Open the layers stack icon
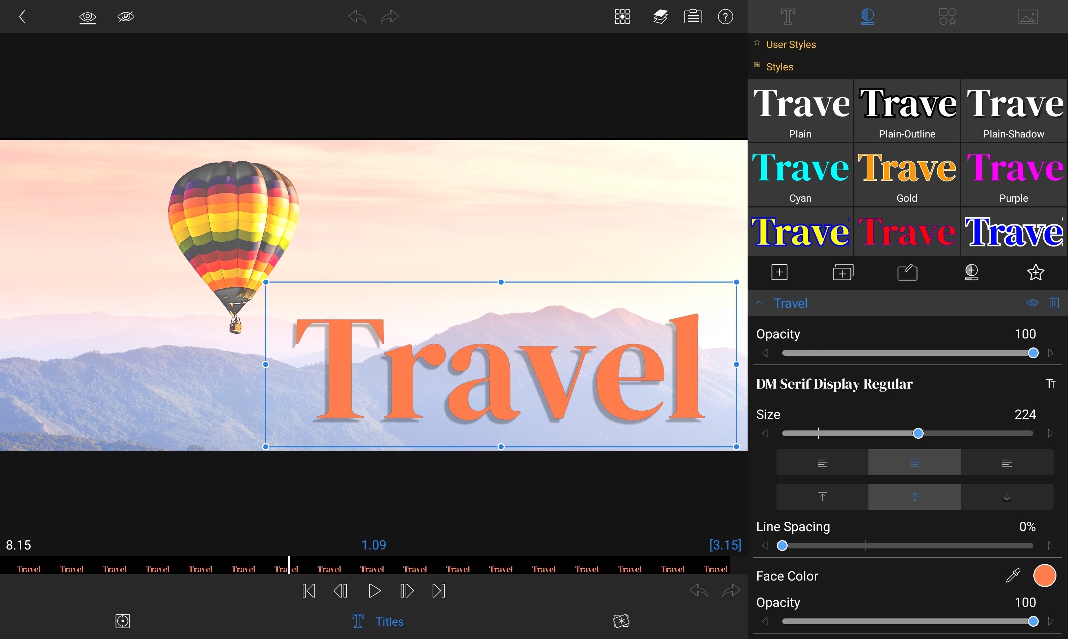1068x639 pixels. coord(660,17)
